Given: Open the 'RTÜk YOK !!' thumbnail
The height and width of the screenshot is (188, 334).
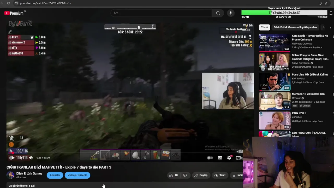Looking at the screenshot, I should tap(275, 121).
